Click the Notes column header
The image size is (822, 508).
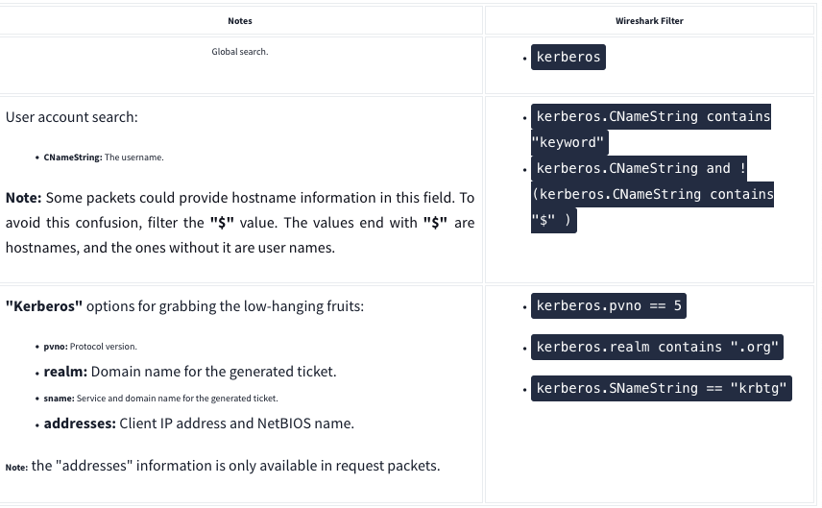240,20
